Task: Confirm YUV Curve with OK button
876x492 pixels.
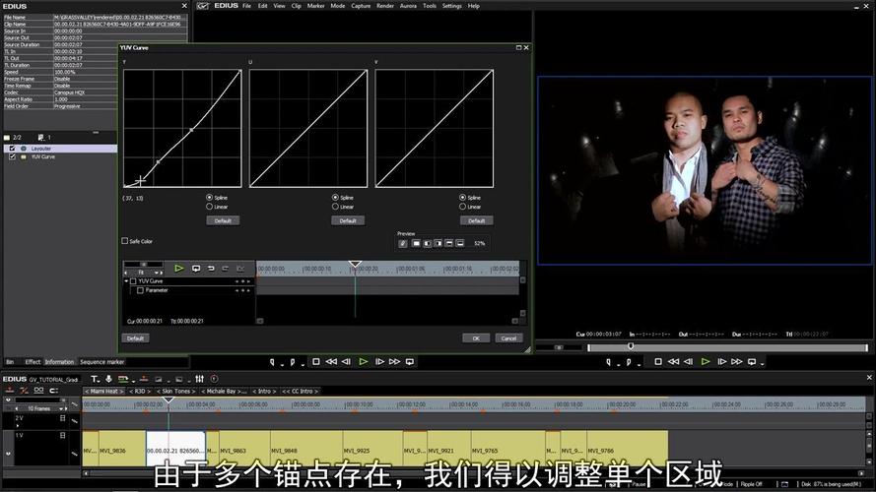Action: pos(476,338)
